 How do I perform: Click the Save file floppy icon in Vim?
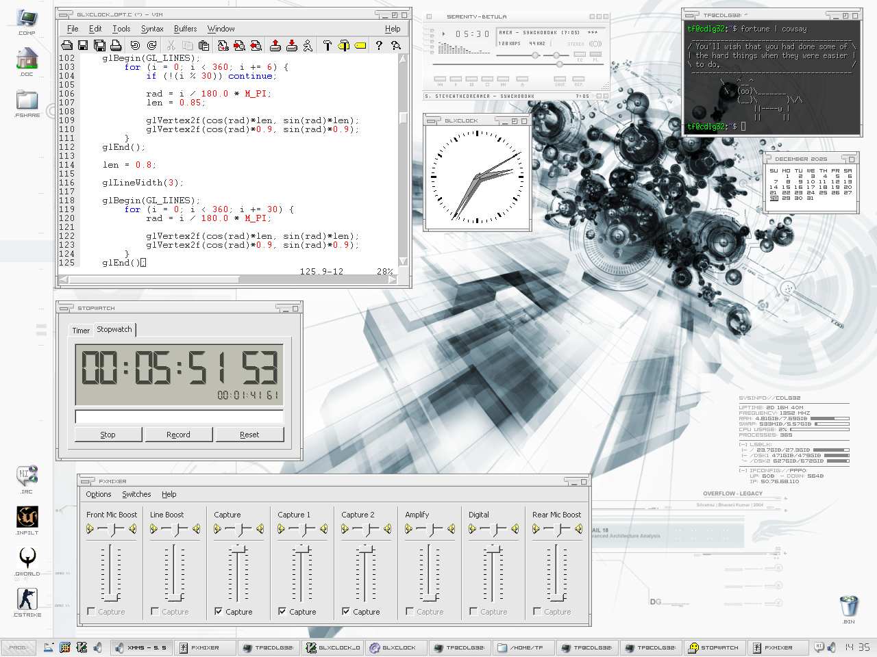tap(83, 45)
